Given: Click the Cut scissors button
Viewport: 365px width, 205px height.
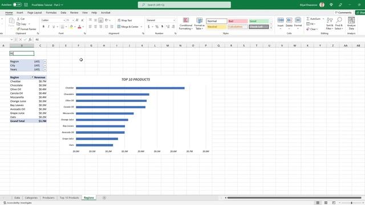Looking at the screenshot, I should [x=21, y=19].
